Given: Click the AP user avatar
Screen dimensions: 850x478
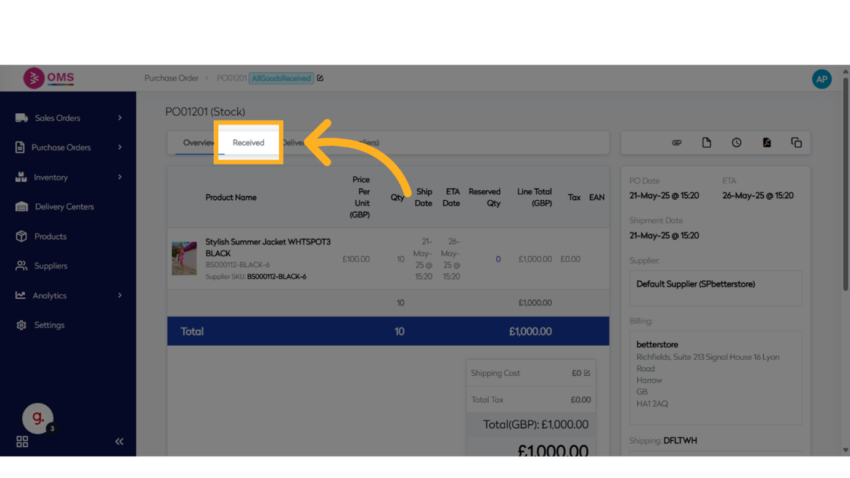Looking at the screenshot, I should 821,79.
